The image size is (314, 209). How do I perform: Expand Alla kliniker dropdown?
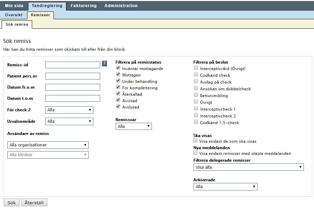[x=48, y=155]
